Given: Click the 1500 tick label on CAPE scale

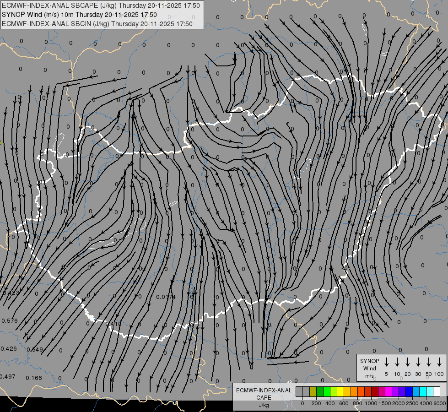Looking at the screenshot, I should coord(385,403).
